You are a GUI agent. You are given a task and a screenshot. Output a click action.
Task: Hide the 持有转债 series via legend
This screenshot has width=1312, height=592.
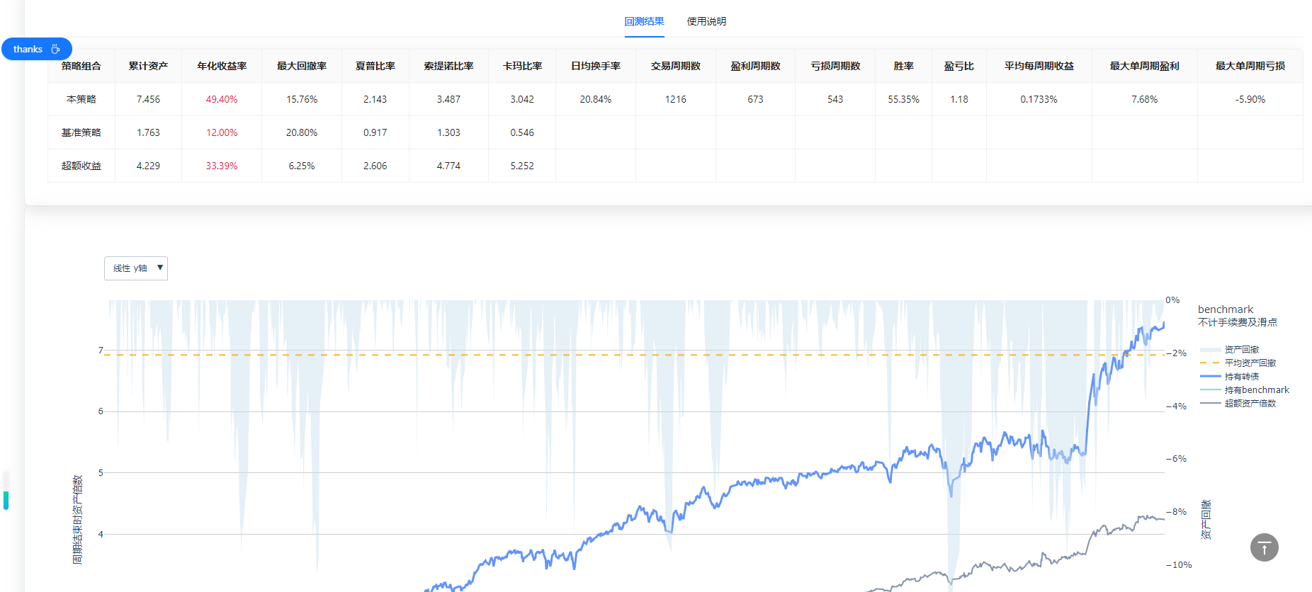click(x=1241, y=377)
